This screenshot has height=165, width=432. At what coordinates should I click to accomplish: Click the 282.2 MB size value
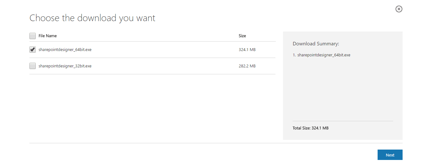coord(247,66)
